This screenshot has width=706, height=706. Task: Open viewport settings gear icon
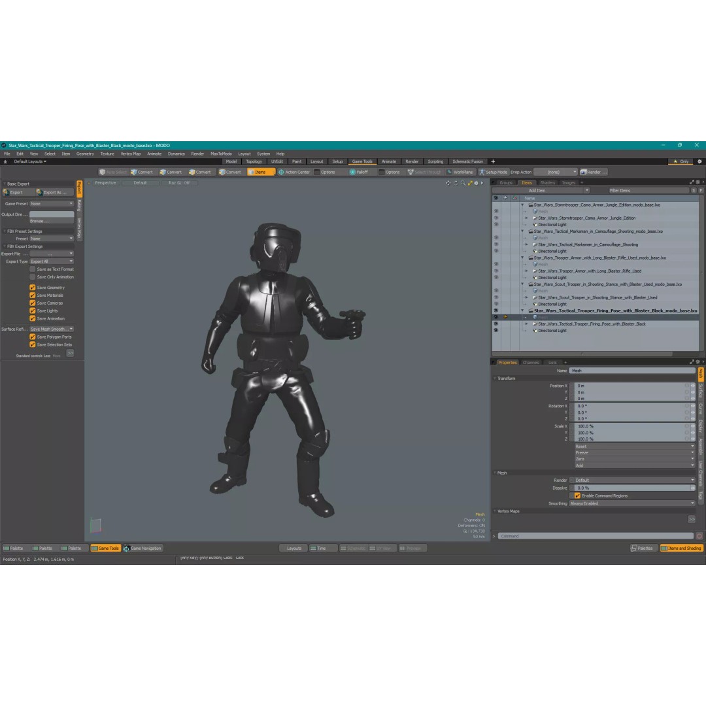click(x=476, y=183)
